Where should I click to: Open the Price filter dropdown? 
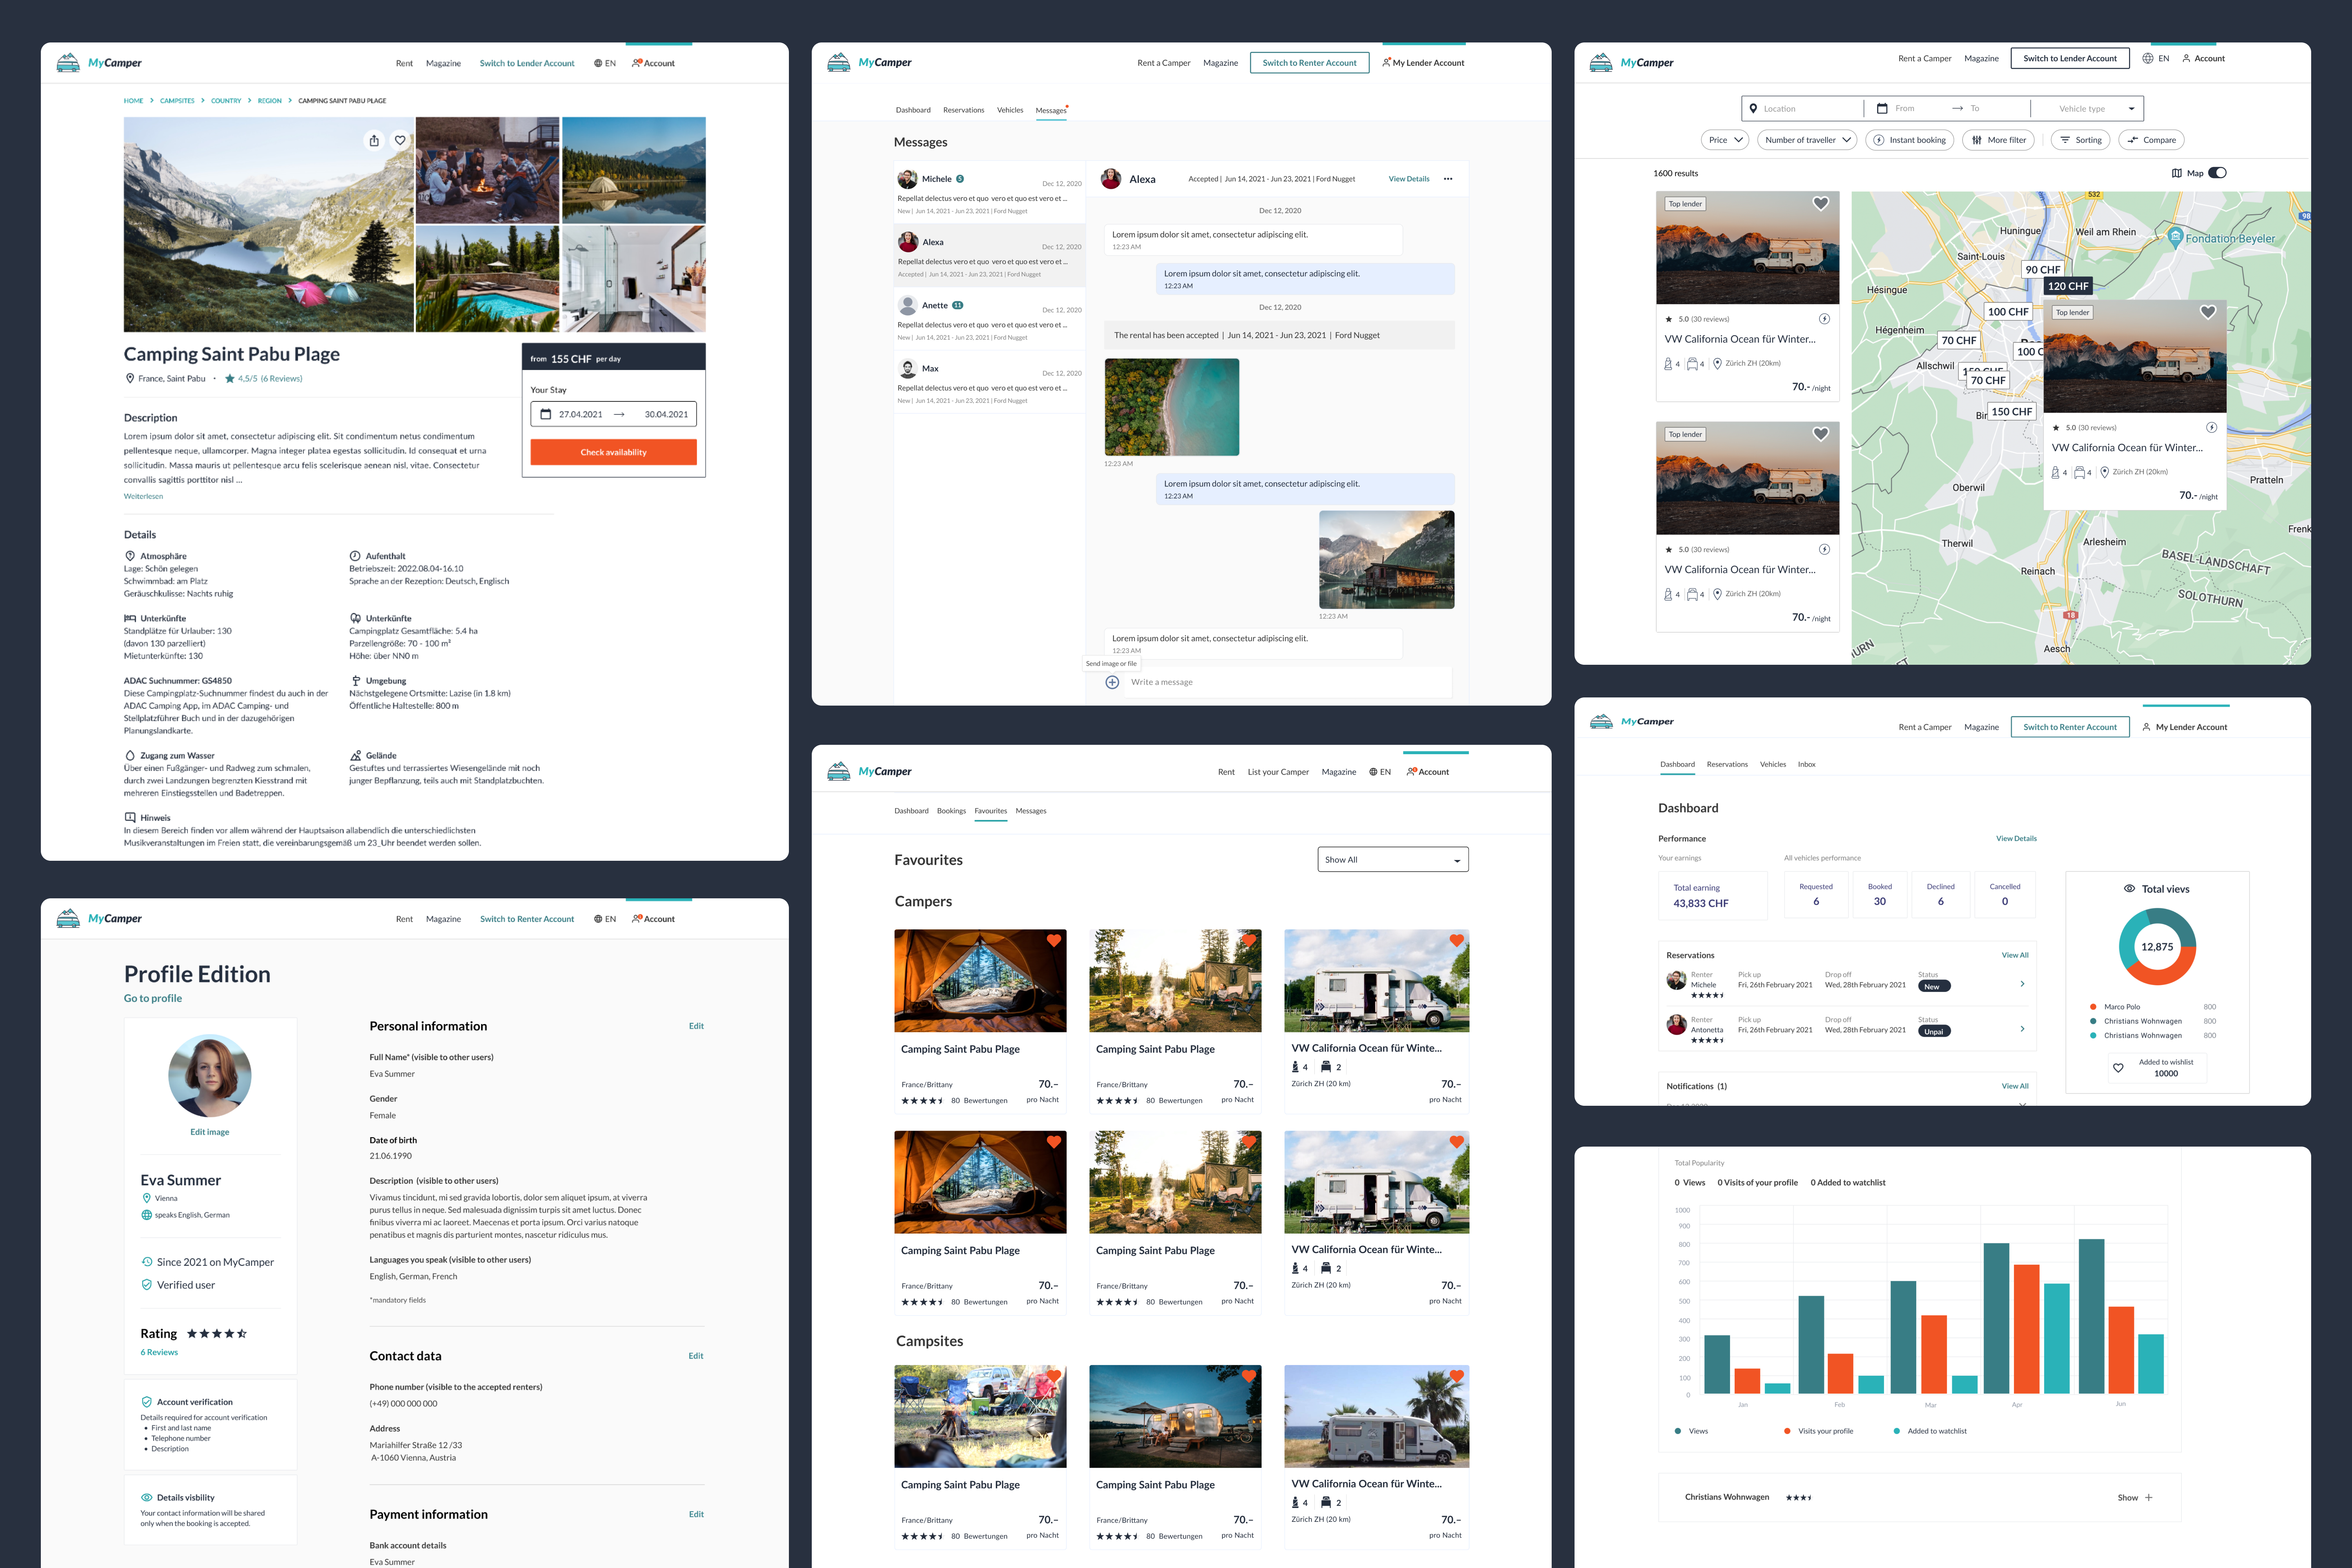1725,140
